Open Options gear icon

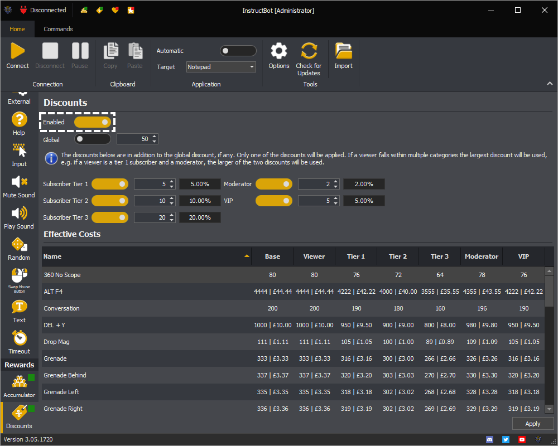[x=279, y=51]
